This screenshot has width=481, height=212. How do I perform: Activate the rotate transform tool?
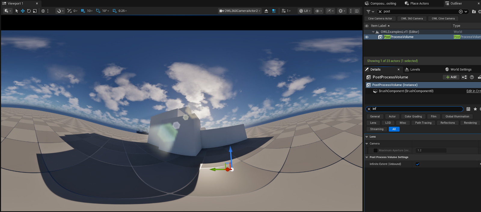29,11
